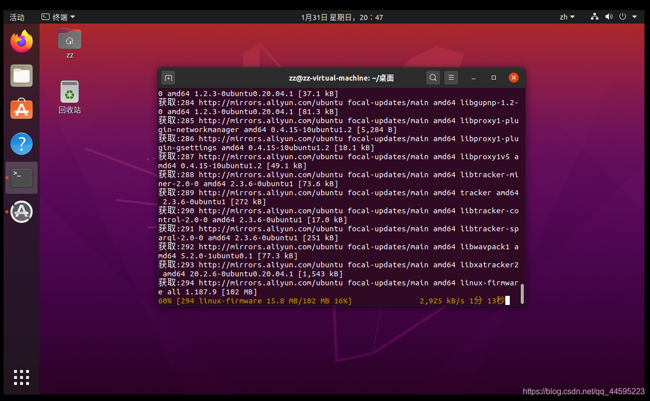Click the 获取:294 linux-firmware line
650x401 pixels.
pyautogui.click(x=339, y=287)
